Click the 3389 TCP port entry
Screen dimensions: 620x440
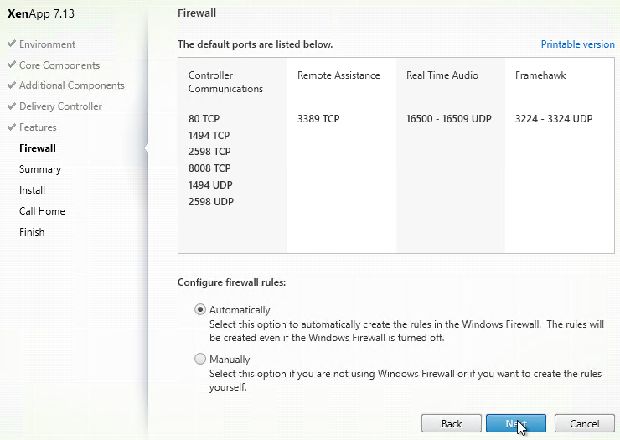point(318,119)
